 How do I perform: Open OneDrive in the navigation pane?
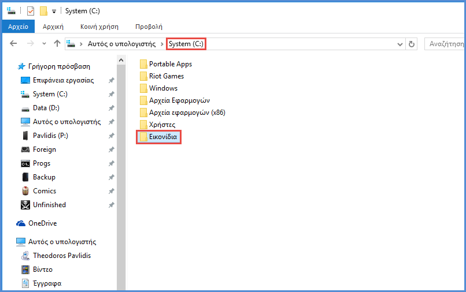(42, 223)
